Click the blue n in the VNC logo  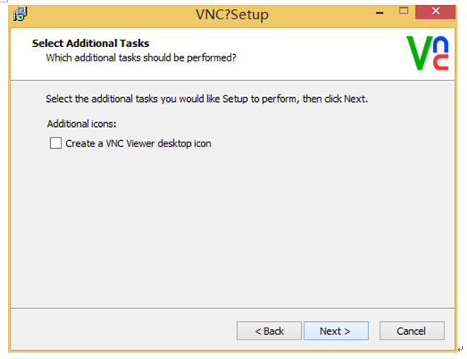click(x=440, y=44)
